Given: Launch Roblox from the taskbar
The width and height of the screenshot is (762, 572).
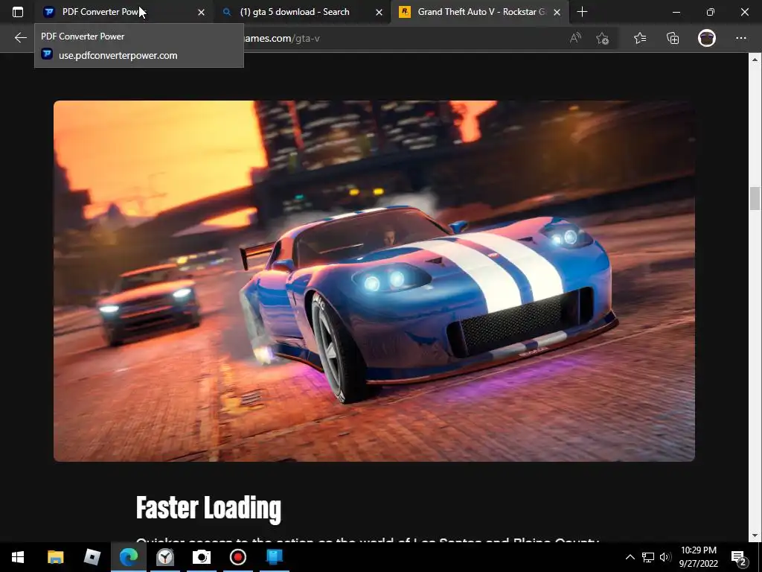Looking at the screenshot, I should [x=92, y=557].
